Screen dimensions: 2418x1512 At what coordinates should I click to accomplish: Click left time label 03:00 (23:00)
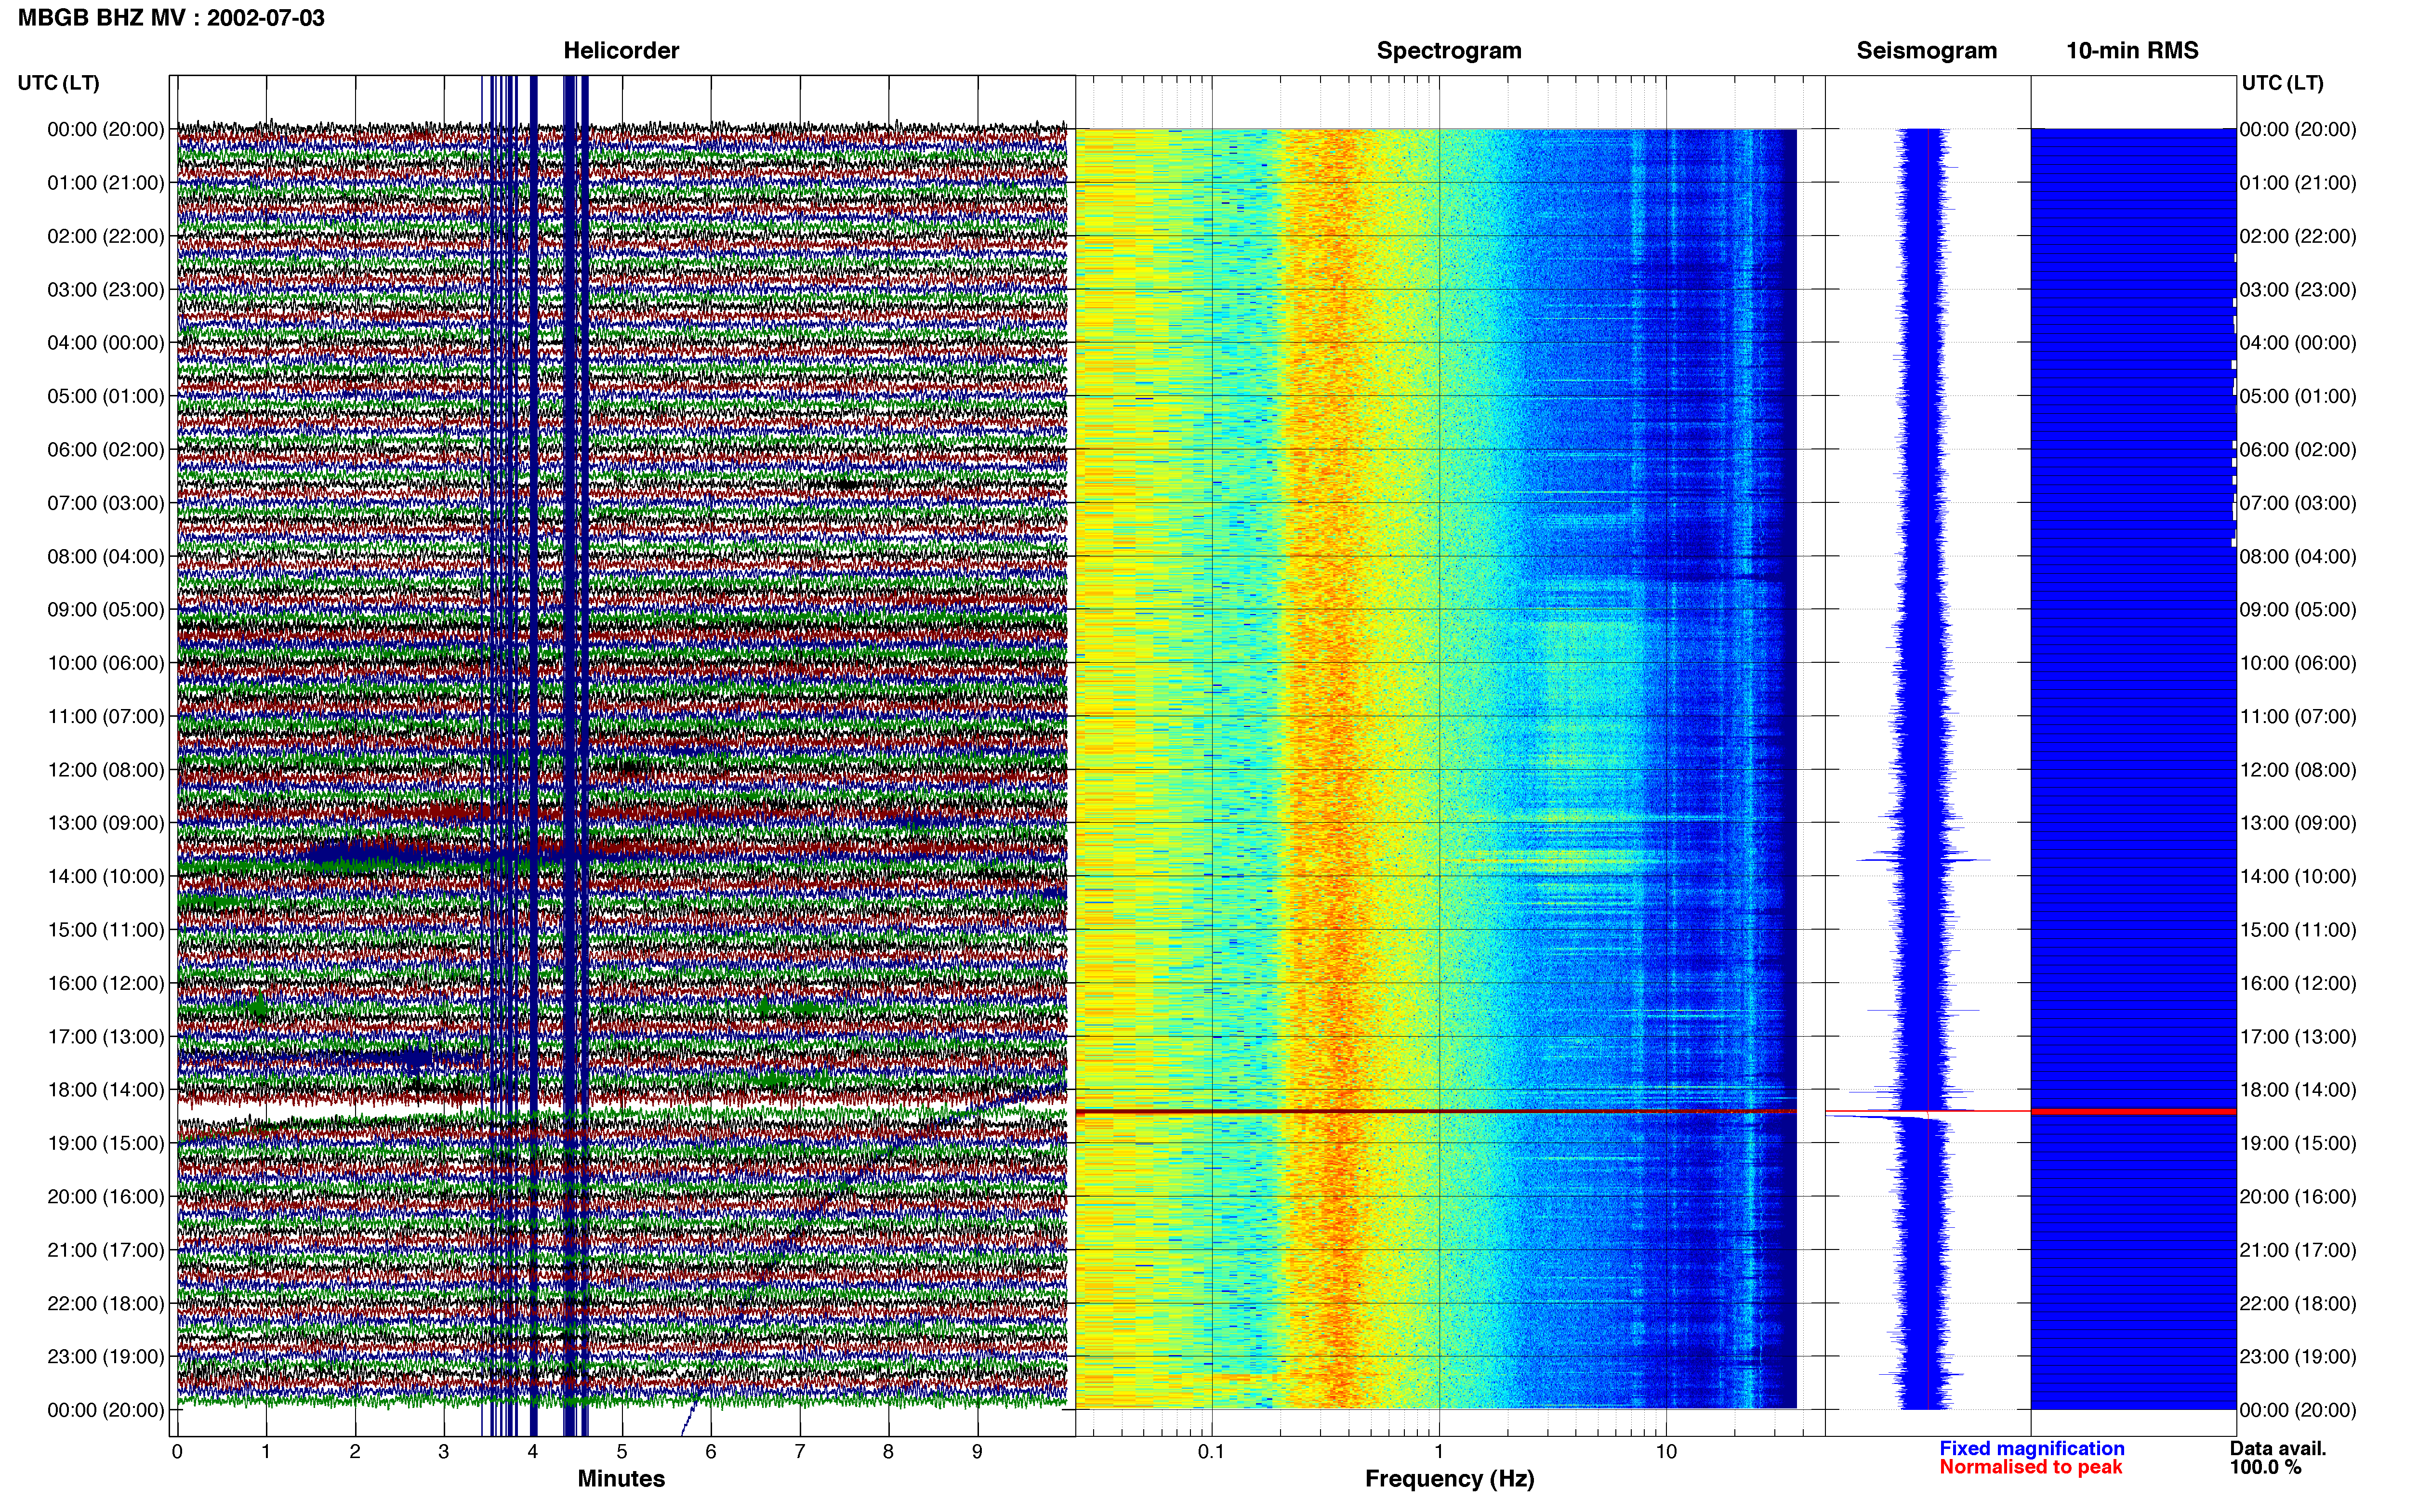[106, 290]
